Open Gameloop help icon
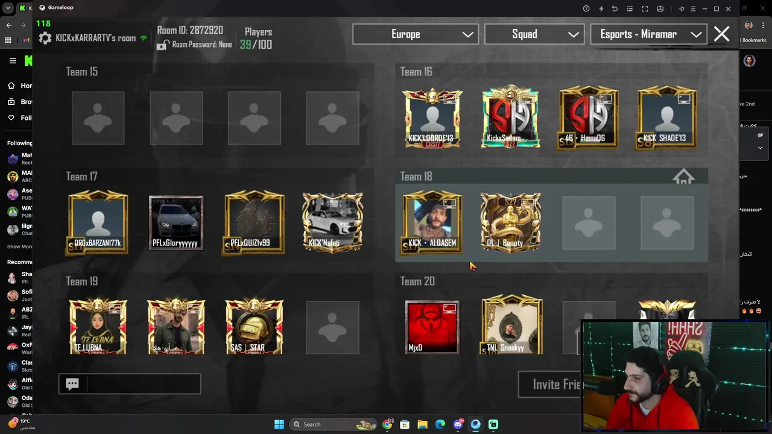This screenshot has height=434, width=772. click(x=586, y=8)
